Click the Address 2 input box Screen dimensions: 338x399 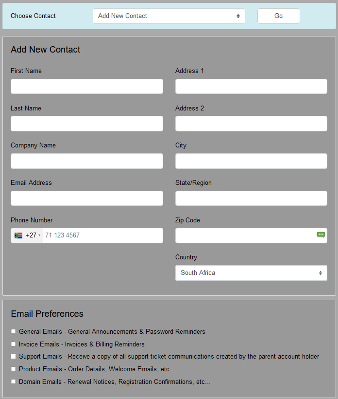point(251,124)
